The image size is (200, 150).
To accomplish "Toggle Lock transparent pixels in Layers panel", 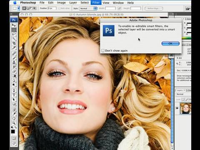I will tap(183, 100).
